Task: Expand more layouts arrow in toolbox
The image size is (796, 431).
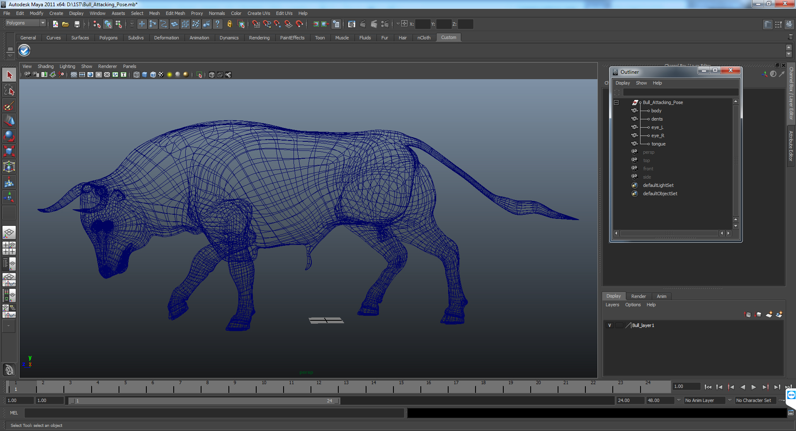Action: tap(8, 326)
